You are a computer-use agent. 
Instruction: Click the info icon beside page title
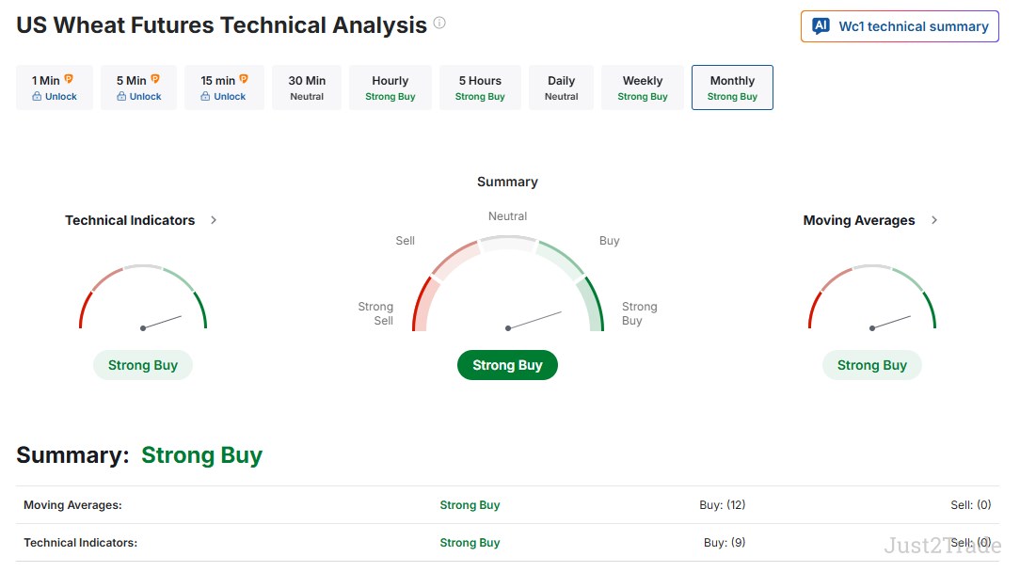pyautogui.click(x=439, y=23)
